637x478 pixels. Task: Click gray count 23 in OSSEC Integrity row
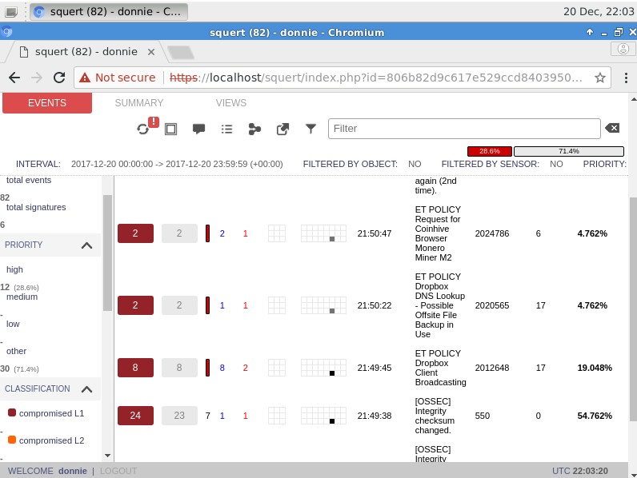tap(179, 416)
